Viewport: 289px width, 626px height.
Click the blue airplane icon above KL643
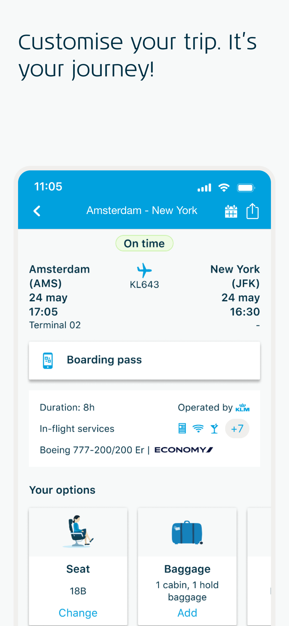coord(144,270)
